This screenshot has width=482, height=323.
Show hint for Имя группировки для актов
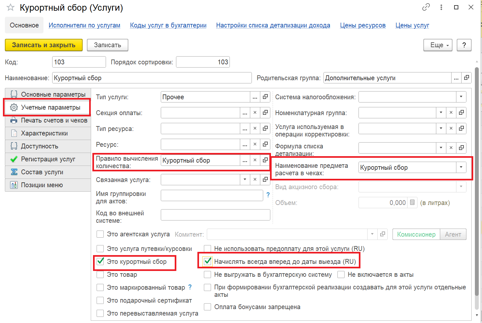tap(268, 195)
